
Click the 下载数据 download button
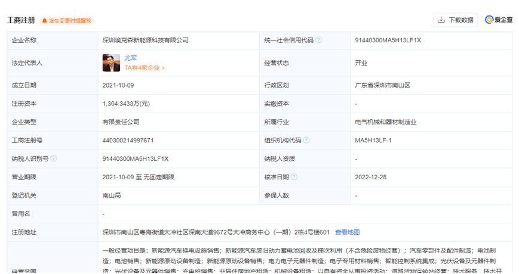[455, 20]
